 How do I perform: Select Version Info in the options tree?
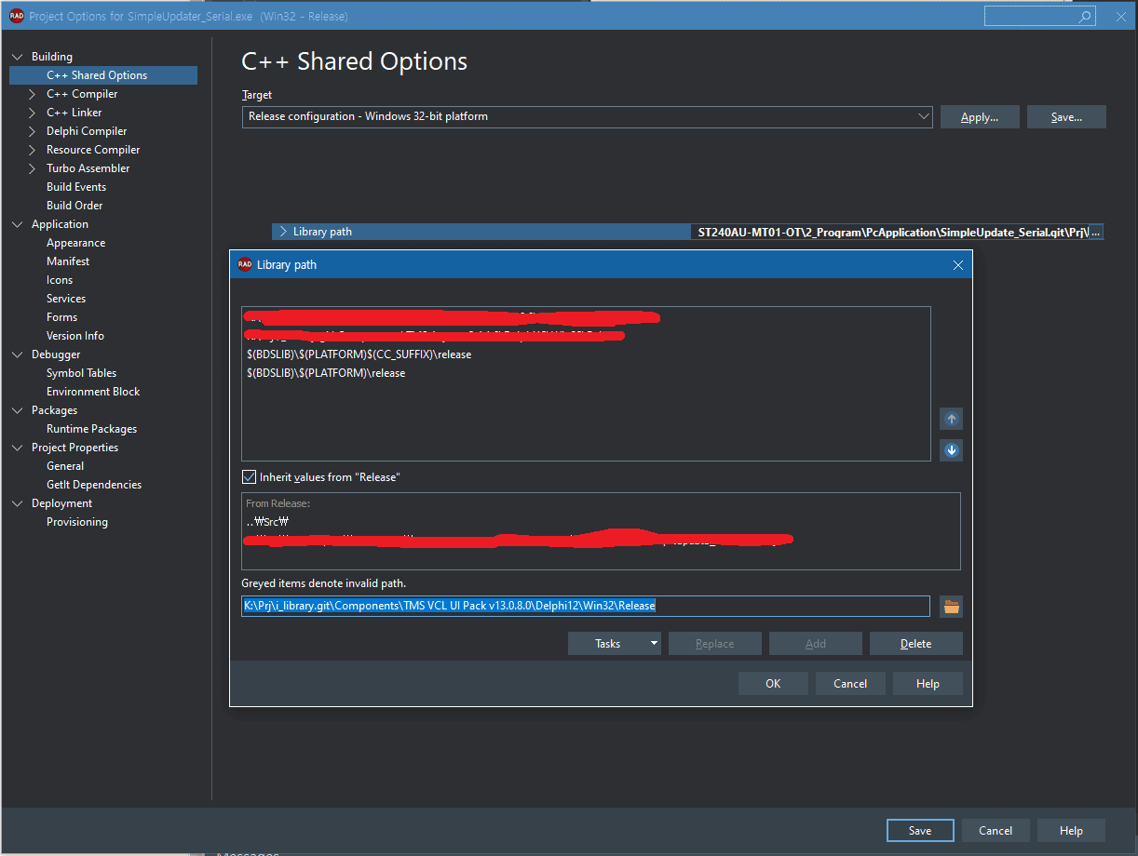[75, 336]
